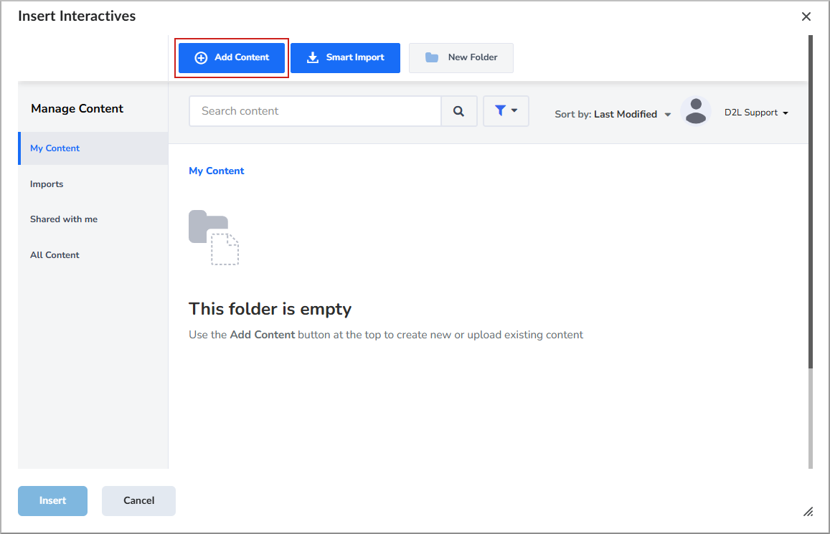Click the resize handle at bottom right
Screen dimensions: 830x534
[808, 511]
